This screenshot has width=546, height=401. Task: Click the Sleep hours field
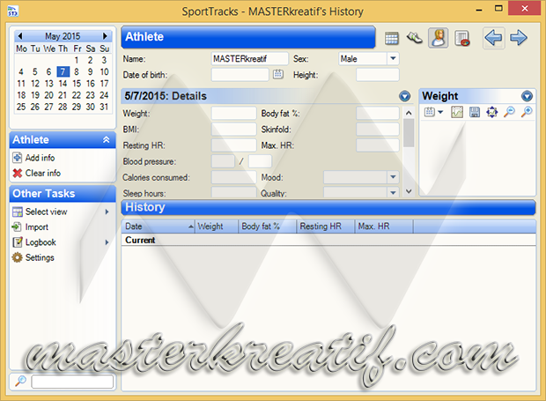point(234,193)
